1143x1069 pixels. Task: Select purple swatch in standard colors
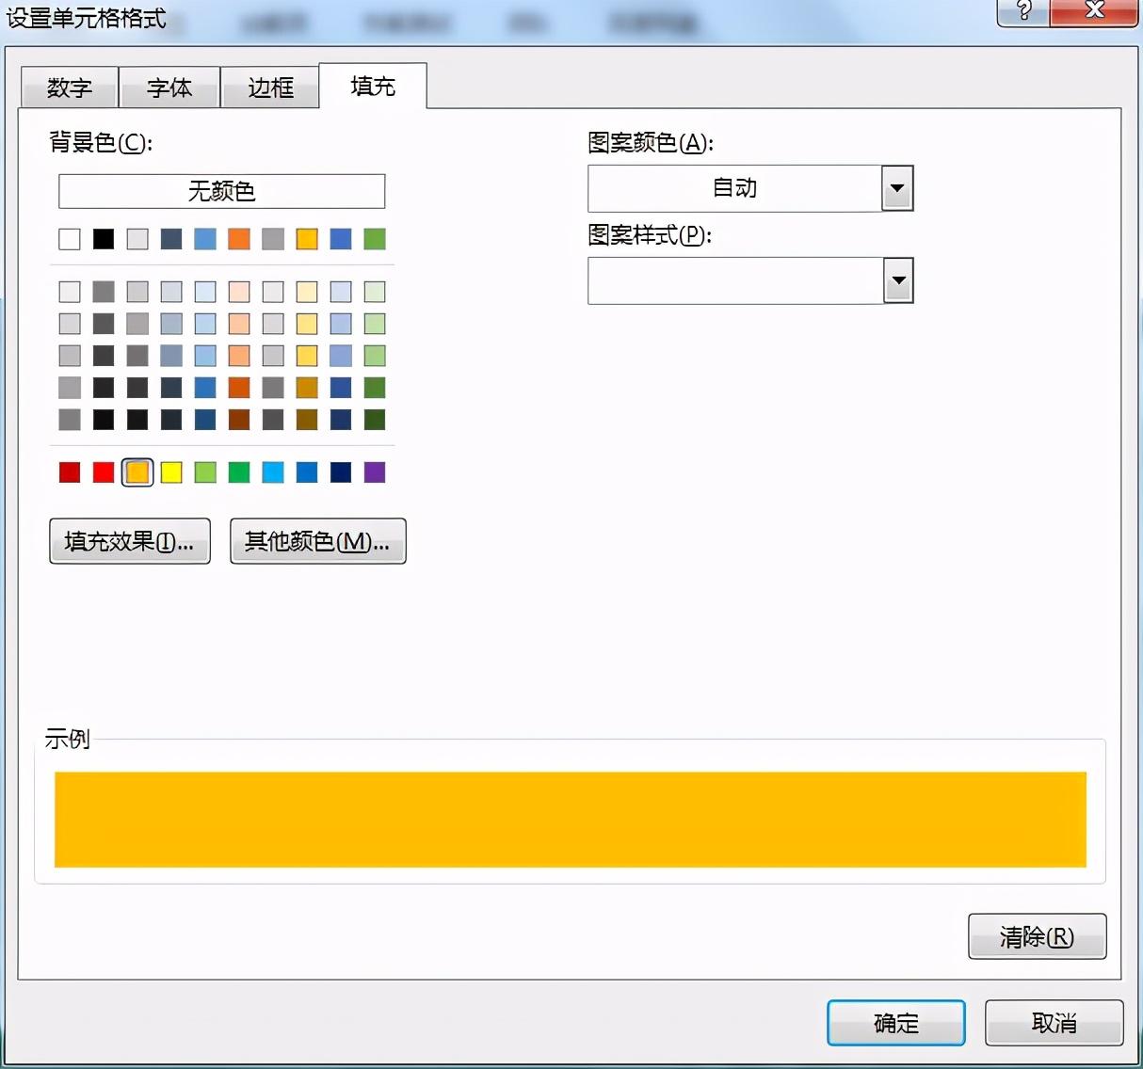tap(375, 472)
